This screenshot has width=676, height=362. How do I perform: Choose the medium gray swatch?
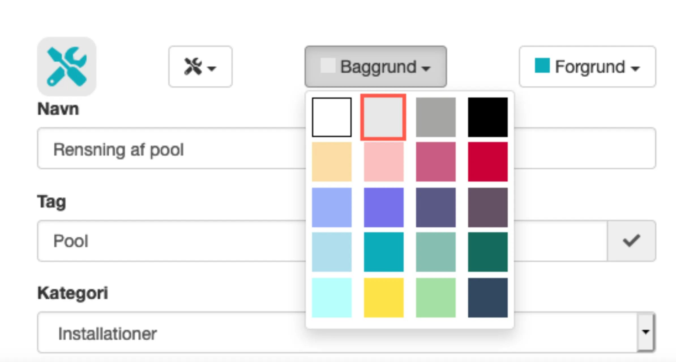pyautogui.click(x=436, y=117)
